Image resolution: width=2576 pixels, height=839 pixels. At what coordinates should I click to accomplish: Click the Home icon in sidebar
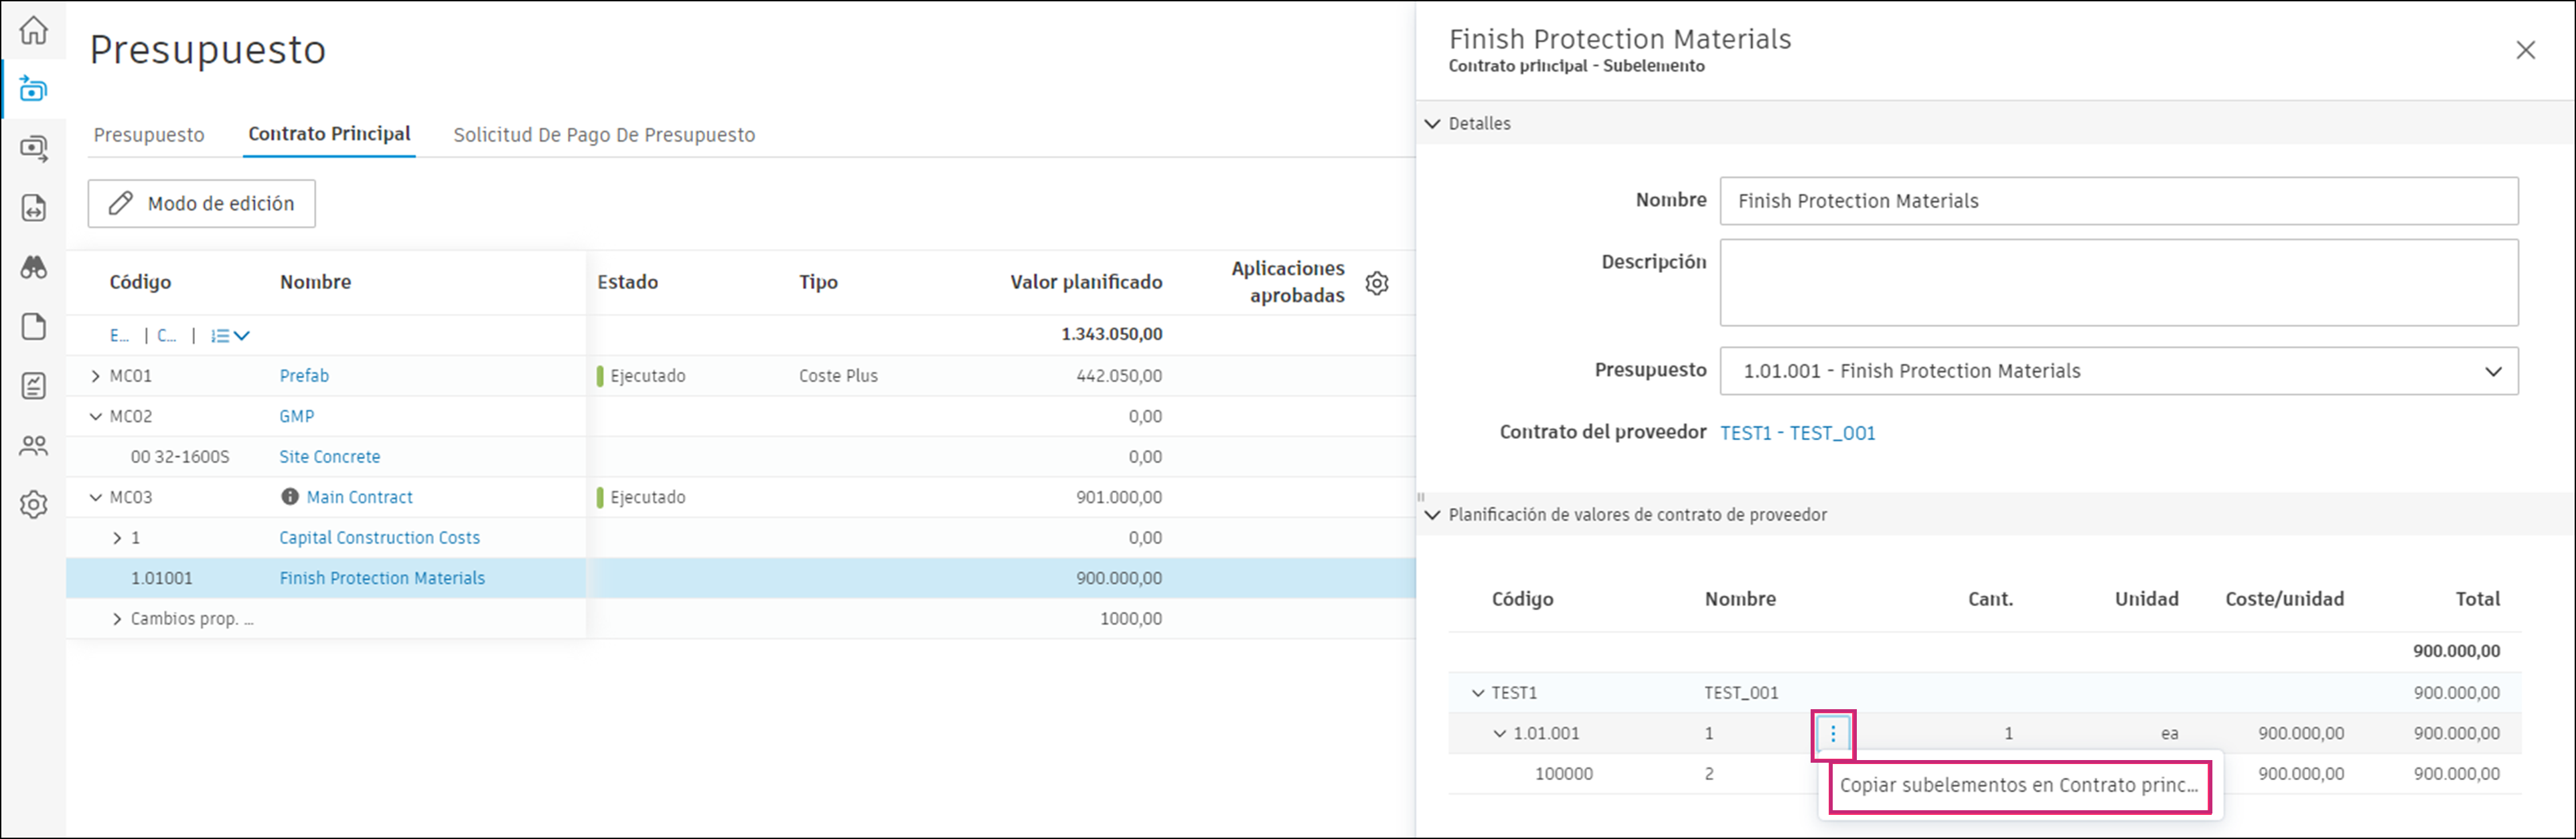(34, 30)
